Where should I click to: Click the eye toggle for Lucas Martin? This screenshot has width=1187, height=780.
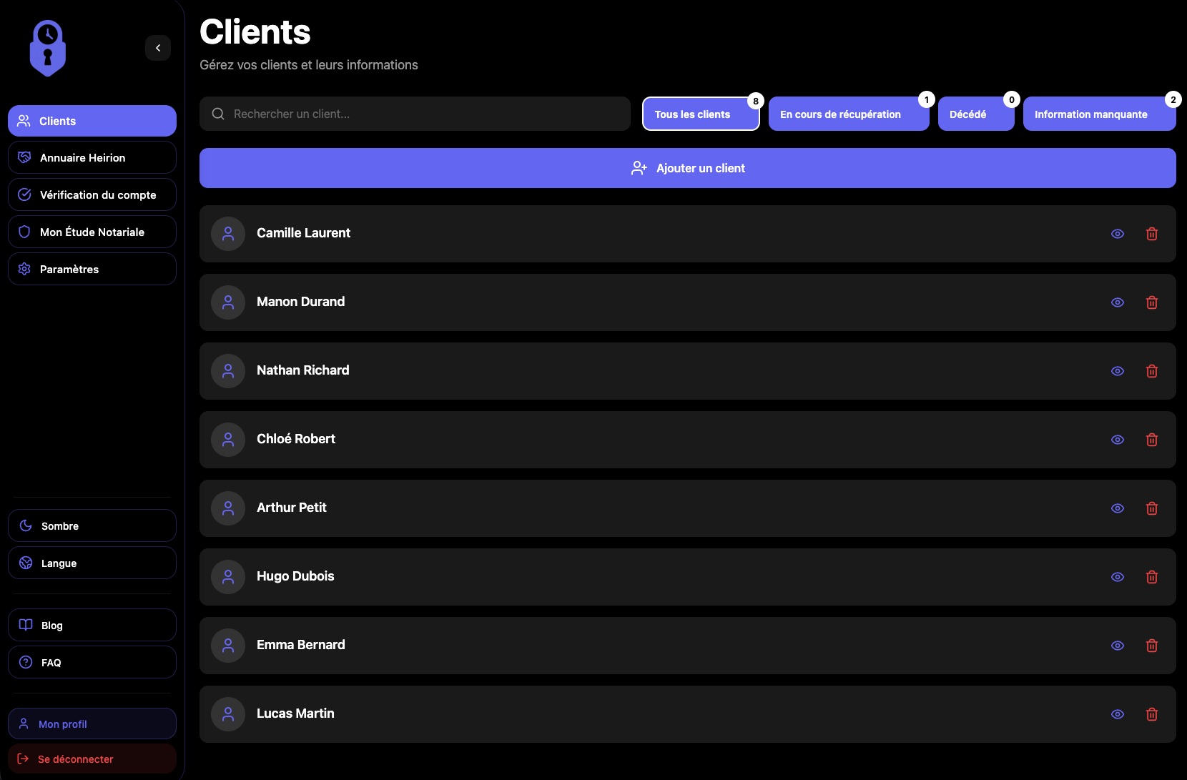1118,714
